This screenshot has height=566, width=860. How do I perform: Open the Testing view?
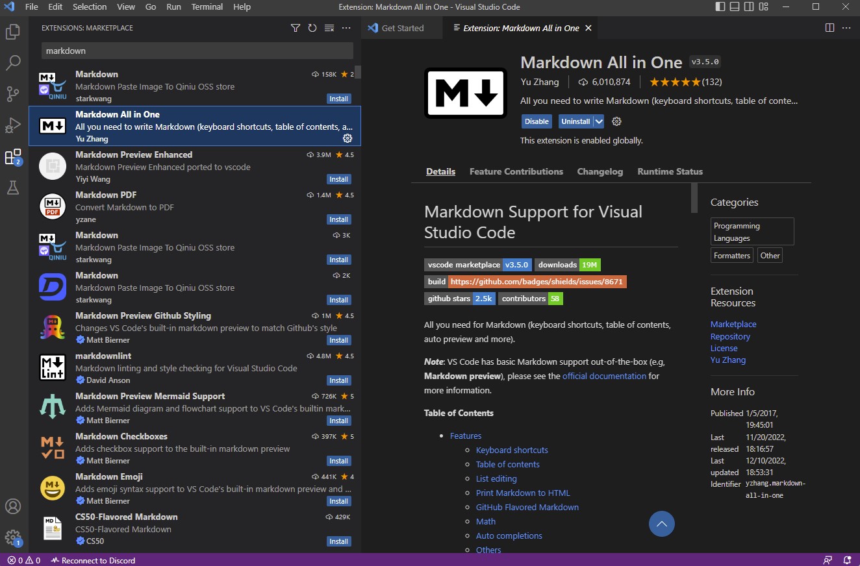(x=13, y=188)
